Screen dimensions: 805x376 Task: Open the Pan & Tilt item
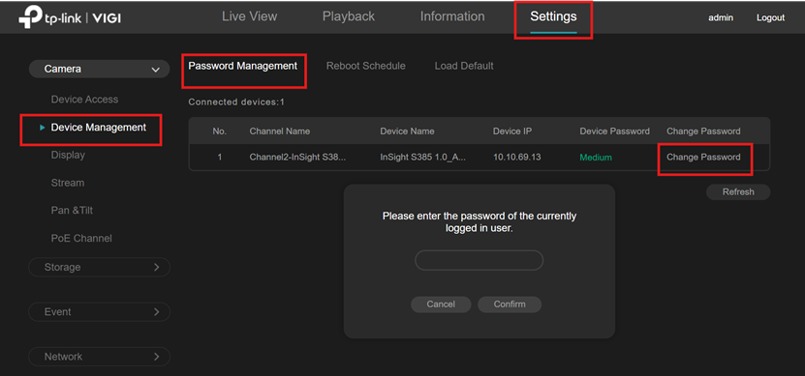tap(72, 211)
